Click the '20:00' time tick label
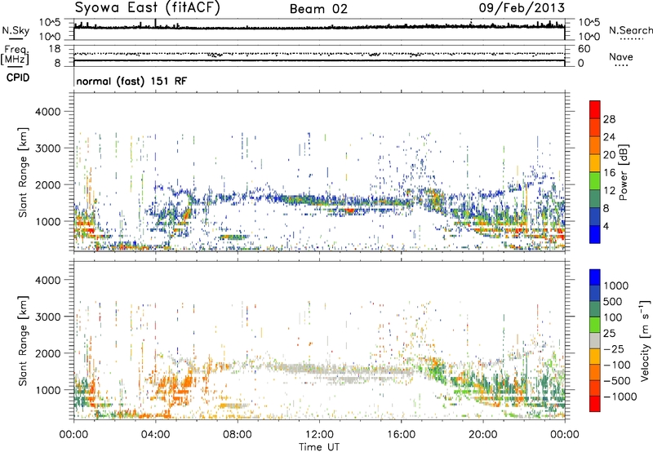 coord(482,435)
